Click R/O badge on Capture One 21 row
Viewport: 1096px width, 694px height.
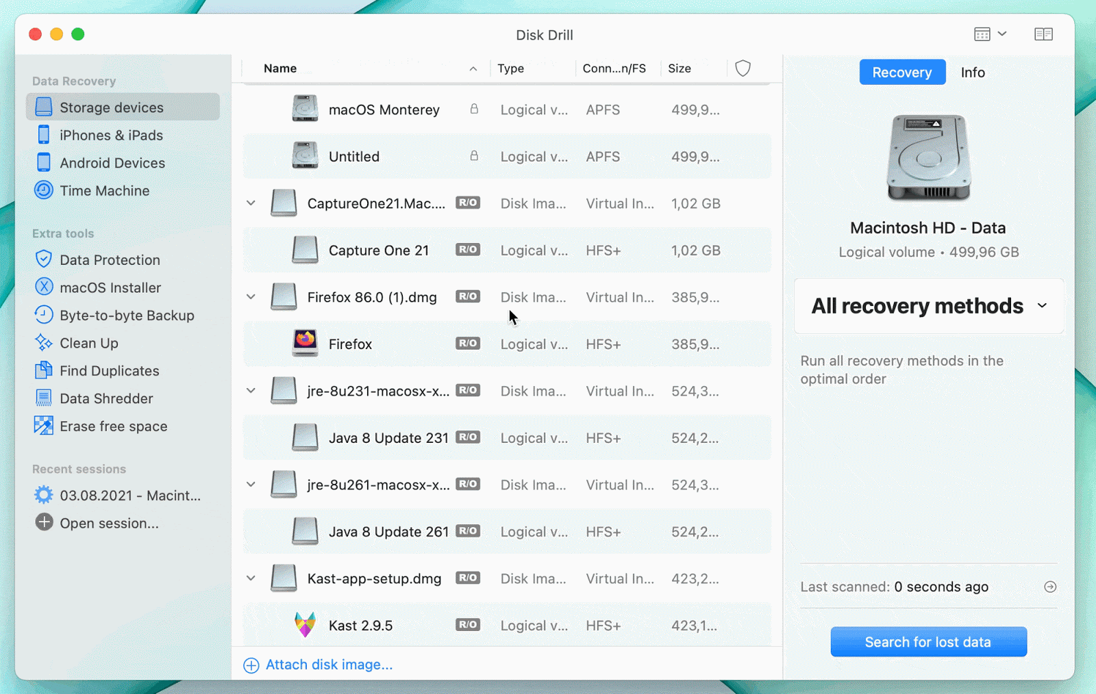click(x=468, y=249)
